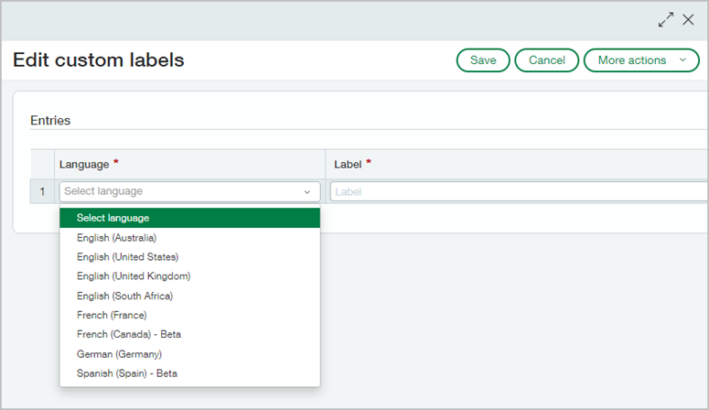Viewport: 709px width, 410px height.
Task: Click the Language column header
Action: pos(84,165)
